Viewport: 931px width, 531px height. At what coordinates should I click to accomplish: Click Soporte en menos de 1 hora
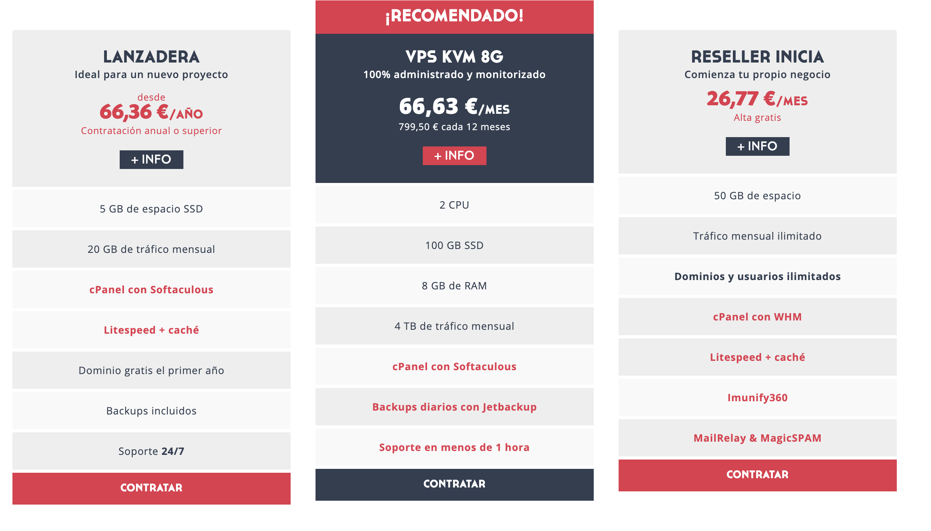(454, 447)
